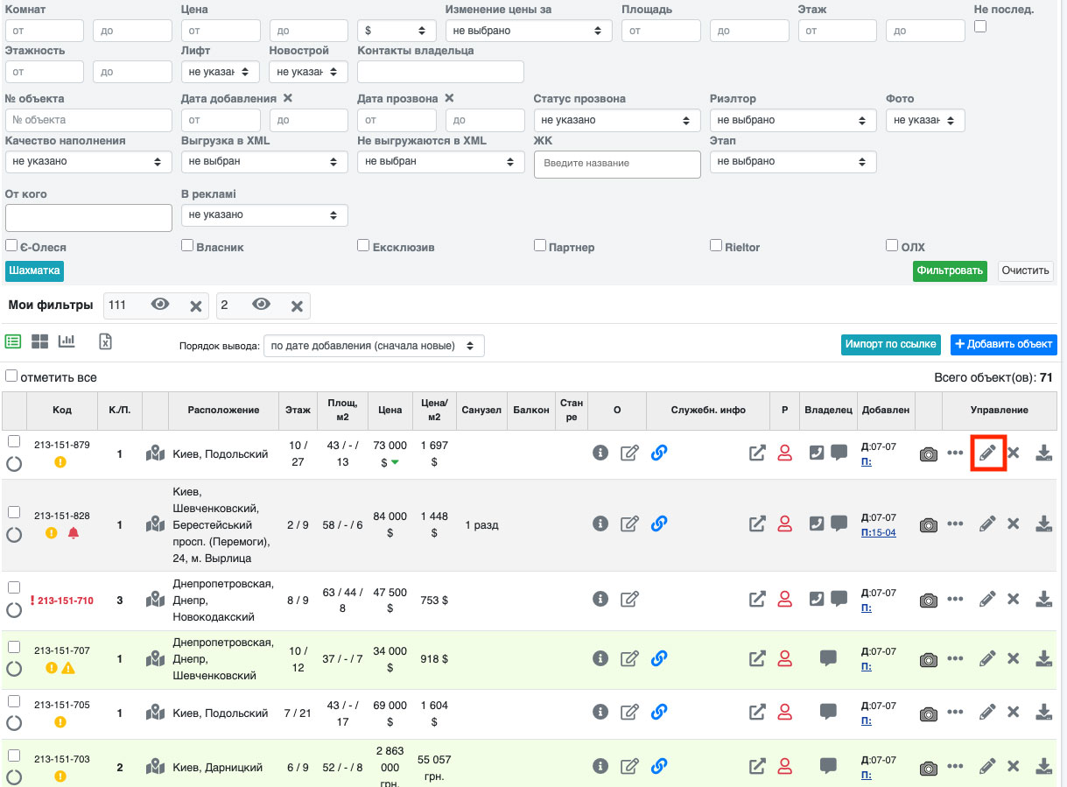The height and width of the screenshot is (787, 1067).
Task: Export list to Excel file icon
Action: click(x=105, y=341)
